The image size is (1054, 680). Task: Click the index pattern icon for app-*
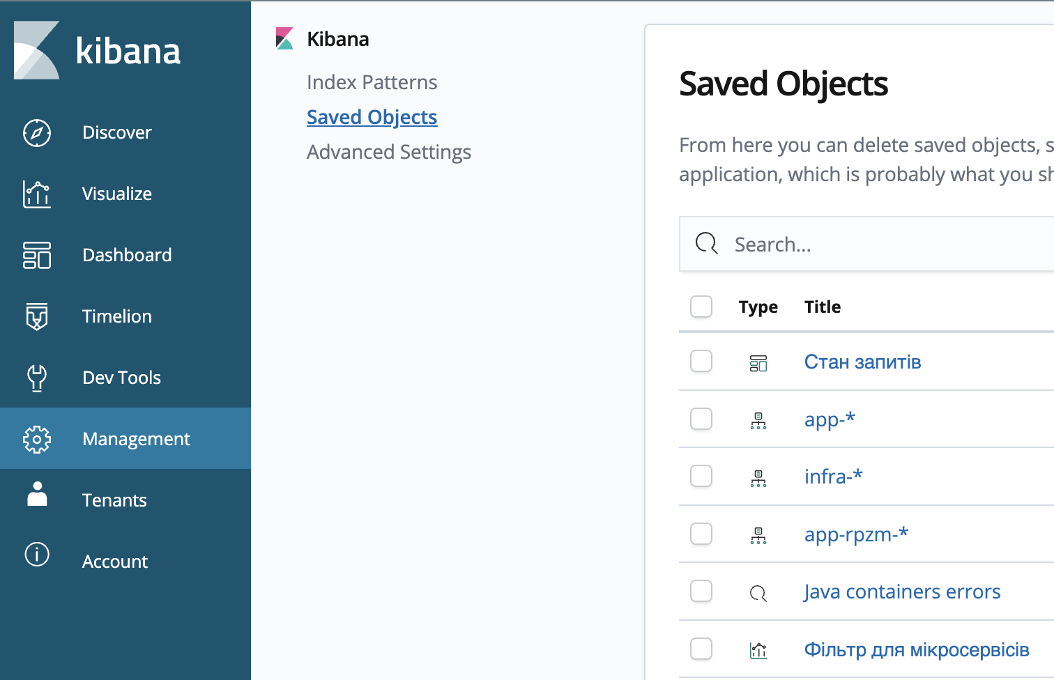(x=758, y=421)
